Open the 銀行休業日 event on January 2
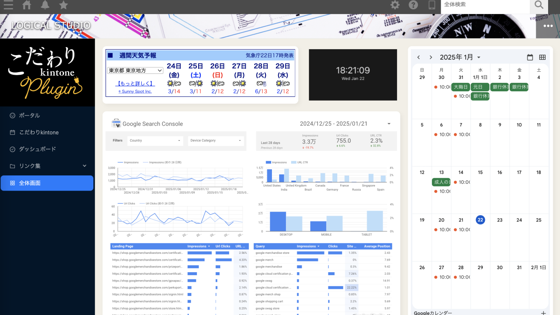 pyautogui.click(x=500, y=87)
